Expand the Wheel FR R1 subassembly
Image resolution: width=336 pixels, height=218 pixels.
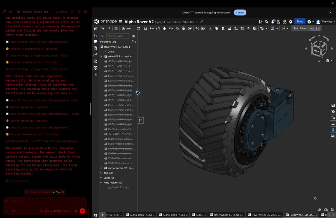101,57
